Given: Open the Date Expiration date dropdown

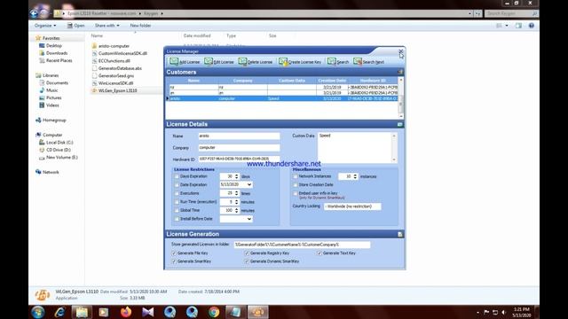Looking at the screenshot, I should pyautogui.click(x=249, y=184).
